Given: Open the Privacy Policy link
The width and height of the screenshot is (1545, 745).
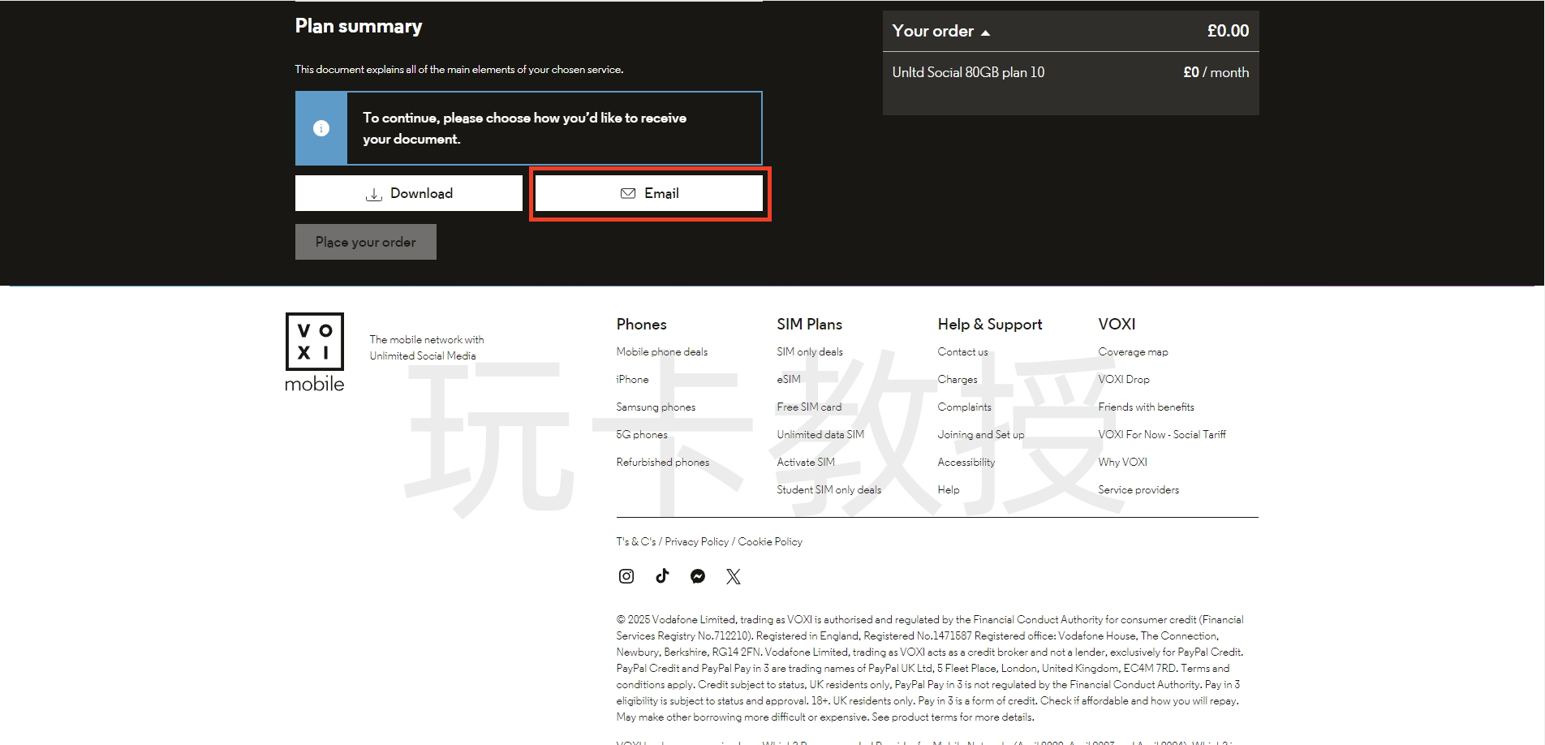Looking at the screenshot, I should (696, 542).
